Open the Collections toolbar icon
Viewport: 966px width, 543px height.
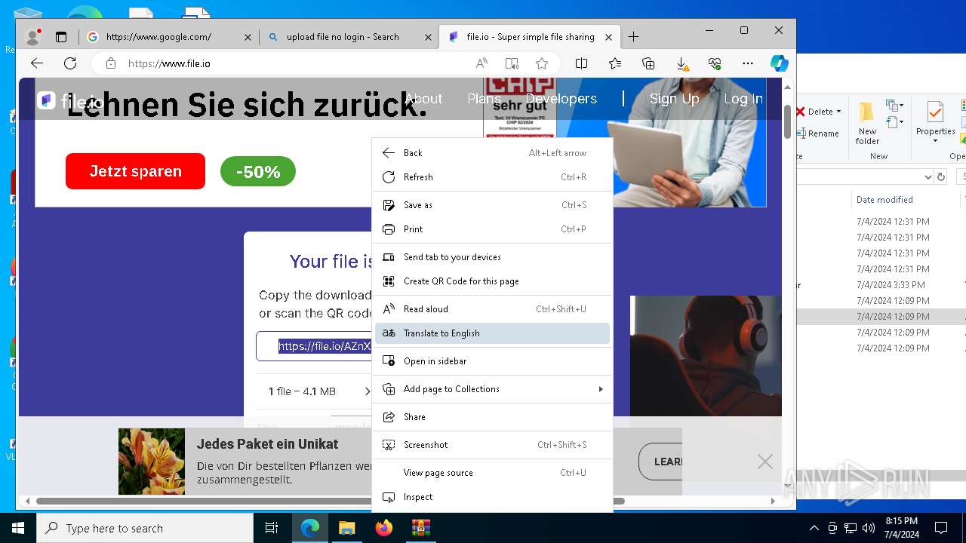[648, 63]
